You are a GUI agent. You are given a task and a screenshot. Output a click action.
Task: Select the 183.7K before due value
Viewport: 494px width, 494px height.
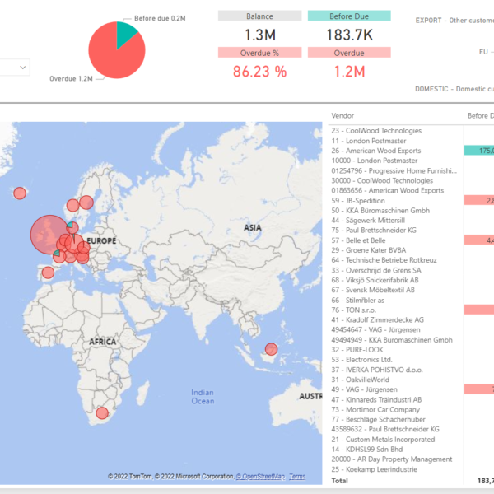[350, 35]
